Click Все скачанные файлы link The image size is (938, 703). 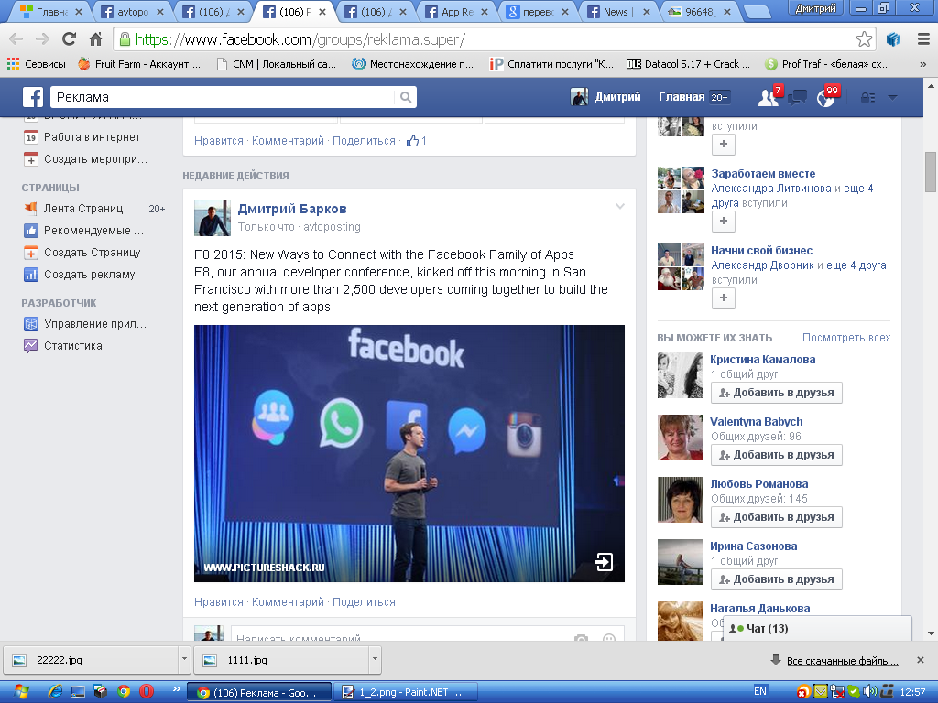pyautogui.click(x=843, y=661)
